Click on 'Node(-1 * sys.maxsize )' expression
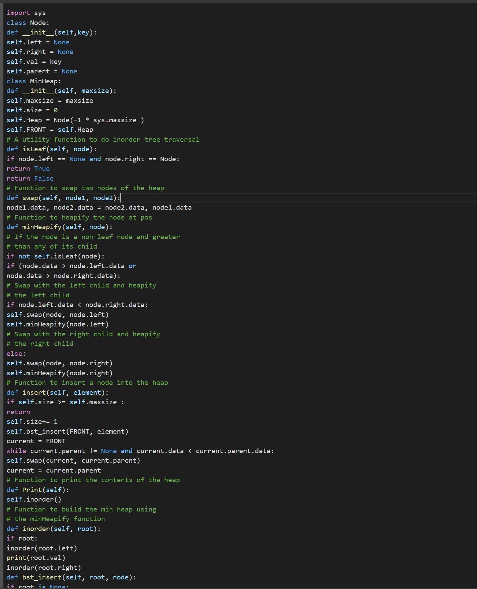Image resolution: width=477 pixels, height=589 pixels. click(x=98, y=120)
